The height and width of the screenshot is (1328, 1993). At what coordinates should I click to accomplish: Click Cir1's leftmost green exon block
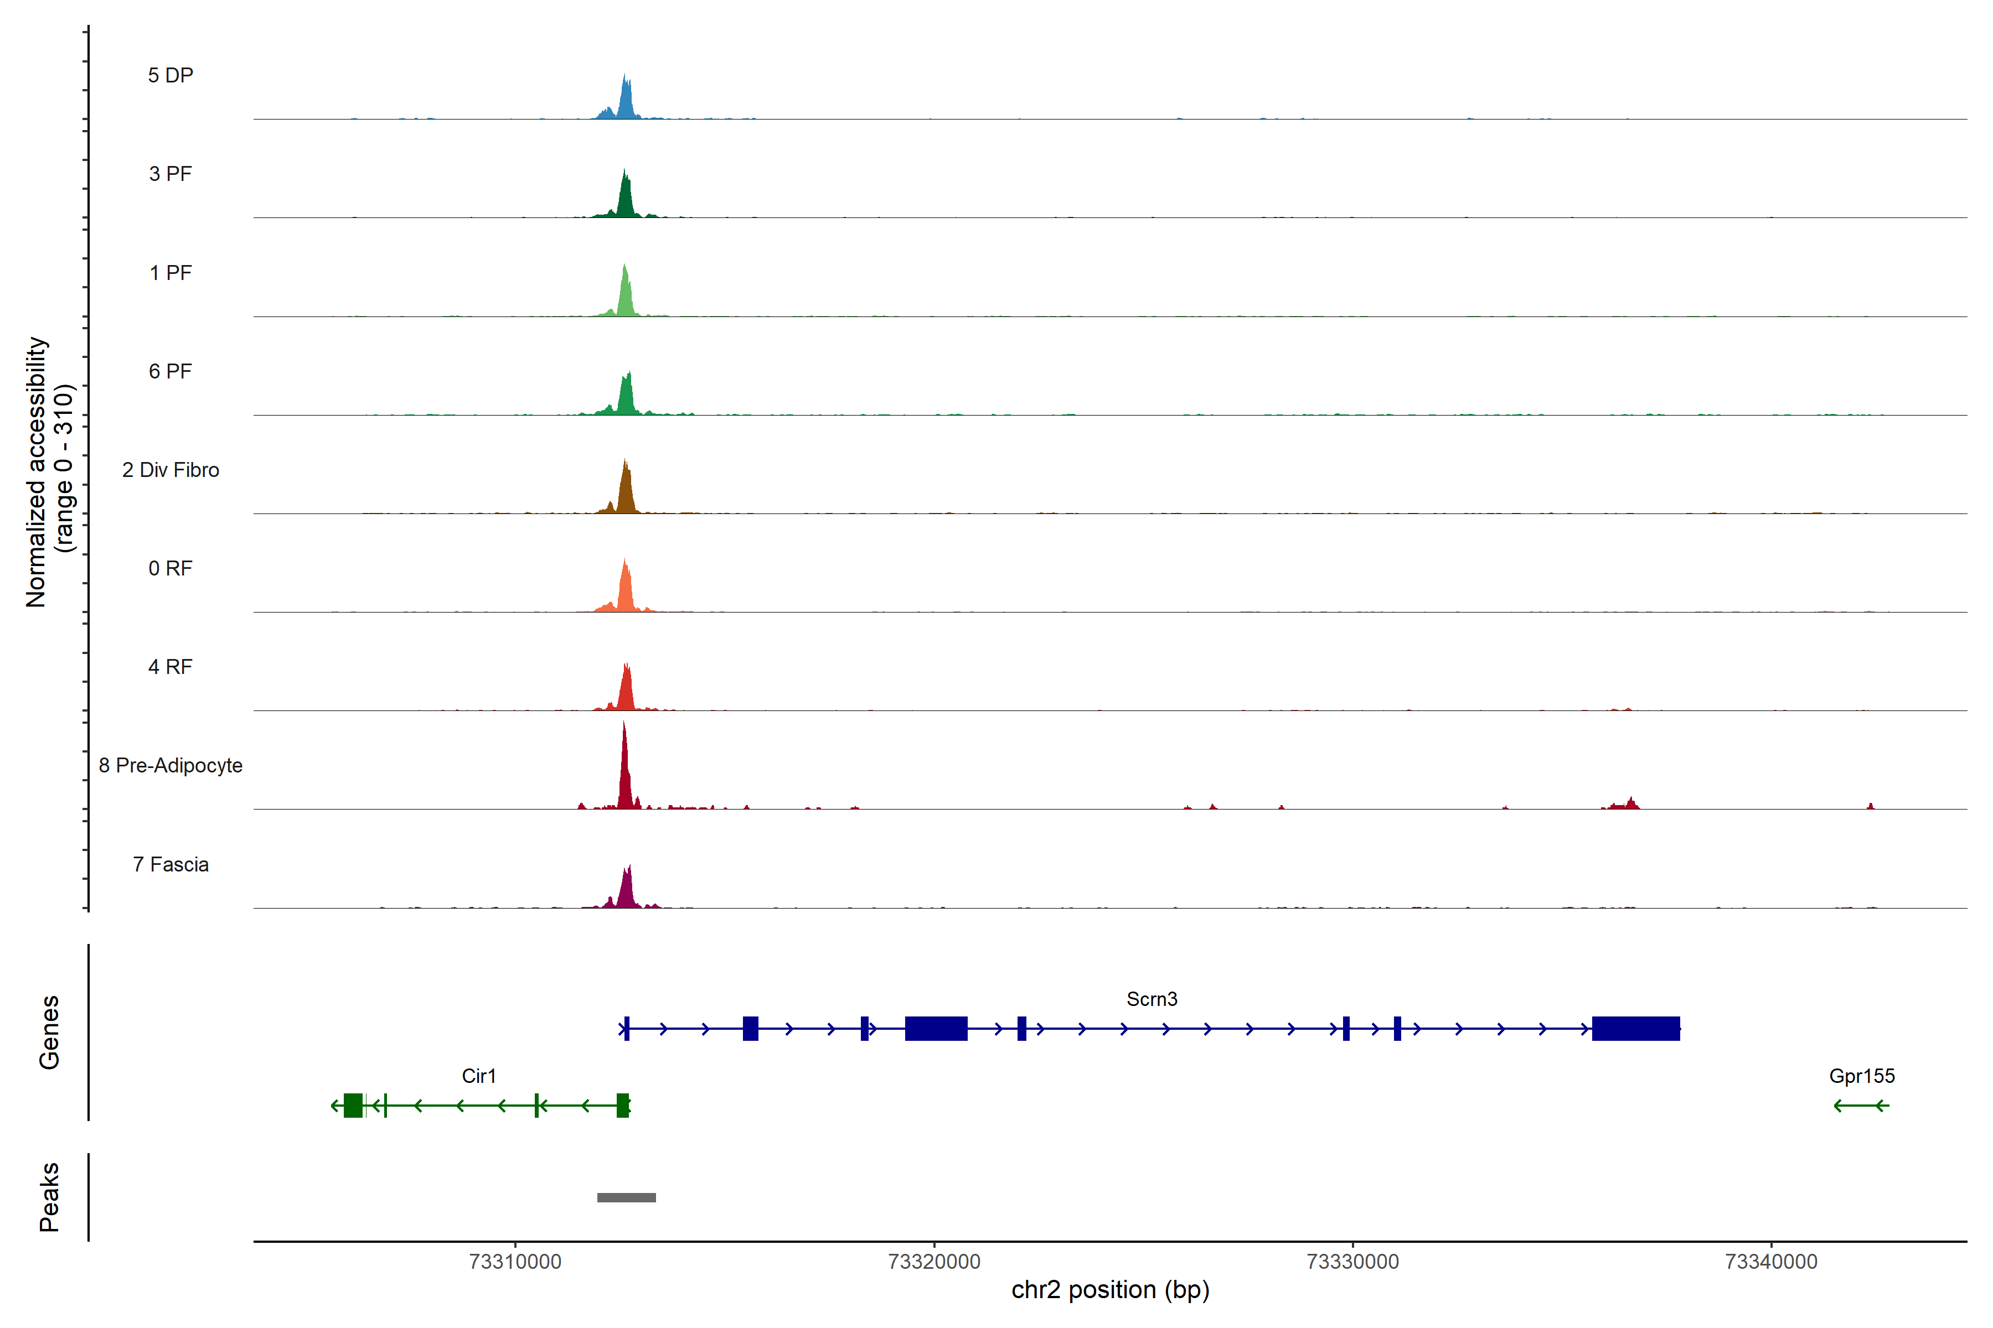[353, 1105]
